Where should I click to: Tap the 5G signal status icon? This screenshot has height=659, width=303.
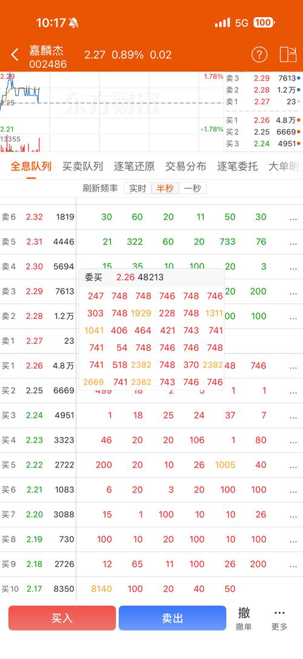pyautogui.click(x=242, y=22)
